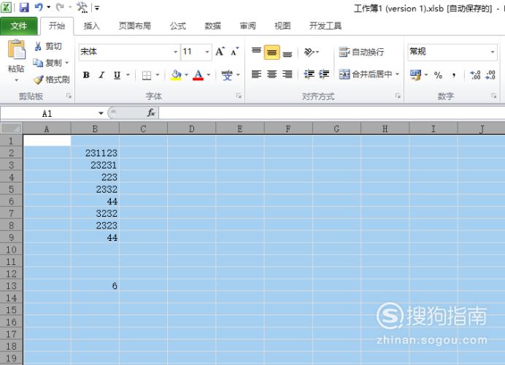Click the 合并后居中 button
505x365 pixels.
(x=366, y=74)
